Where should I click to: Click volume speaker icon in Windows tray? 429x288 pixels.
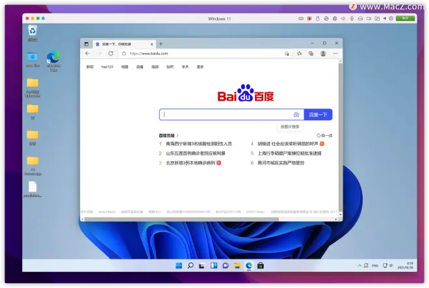point(391,265)
